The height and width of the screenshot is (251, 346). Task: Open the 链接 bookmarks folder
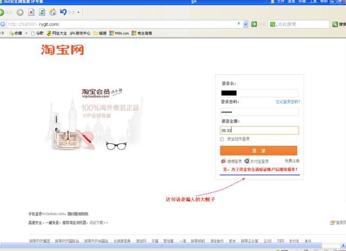[100, 34]
